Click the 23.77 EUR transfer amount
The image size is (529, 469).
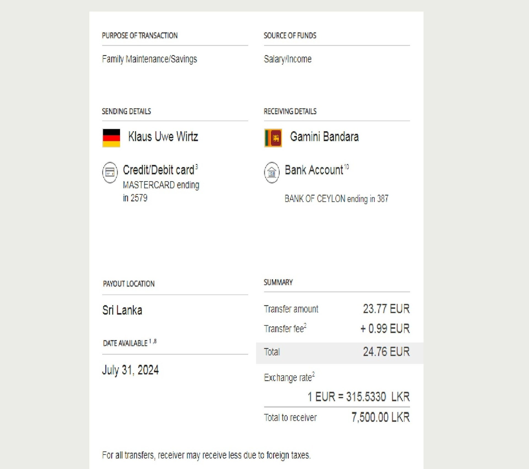click(386, 309)
